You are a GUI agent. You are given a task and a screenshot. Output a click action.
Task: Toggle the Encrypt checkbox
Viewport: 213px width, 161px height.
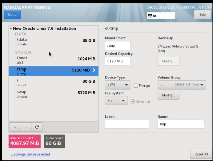(x=135, y=86)
